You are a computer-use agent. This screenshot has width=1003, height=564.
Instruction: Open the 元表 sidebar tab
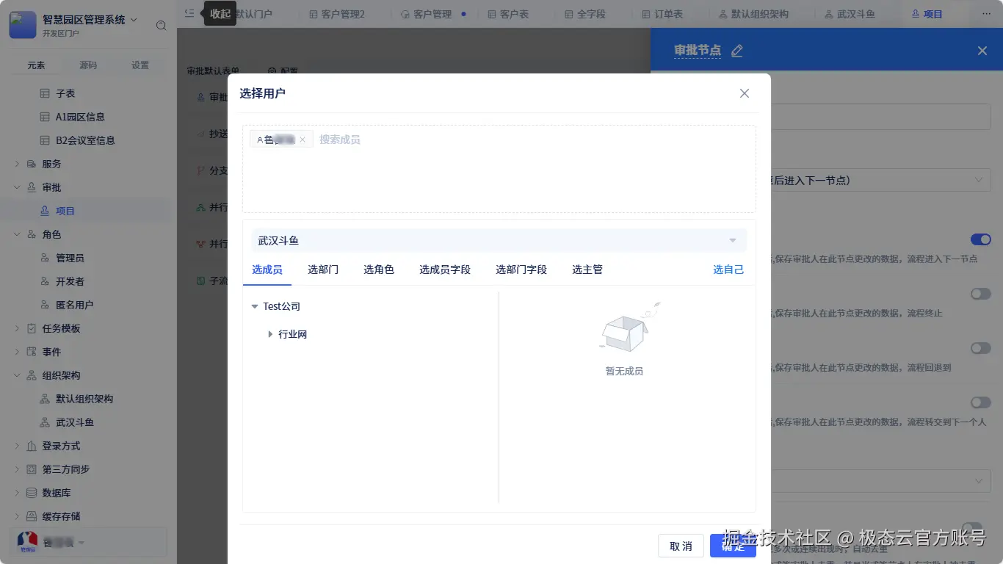36,65
